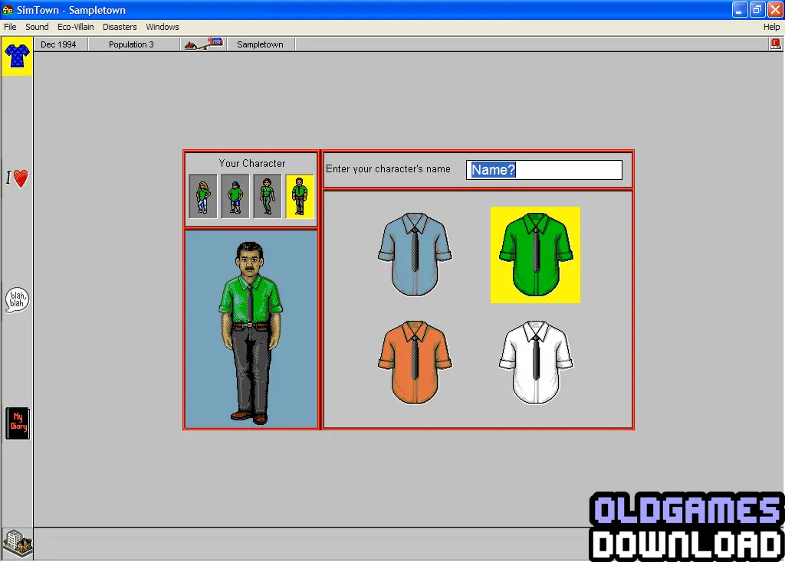Click the Enter your character's name label
Viewport: 785px width, 562px height.
coord(388,169)
